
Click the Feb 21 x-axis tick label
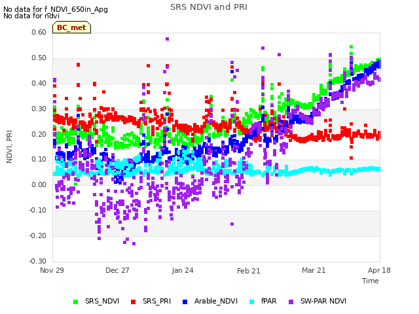[x=249, y=271]
